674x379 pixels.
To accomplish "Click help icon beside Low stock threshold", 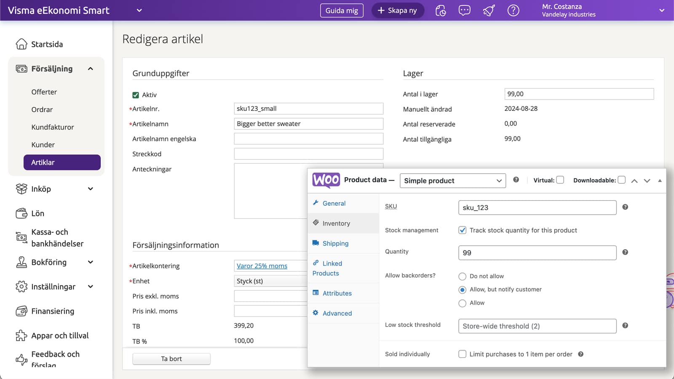I will (625, 325).
